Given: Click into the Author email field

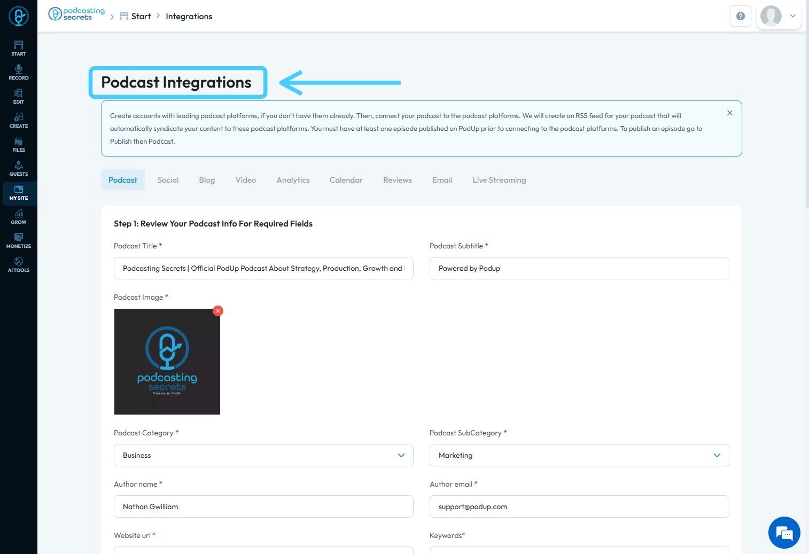Looking at the screenshot, I should point(579,506).
